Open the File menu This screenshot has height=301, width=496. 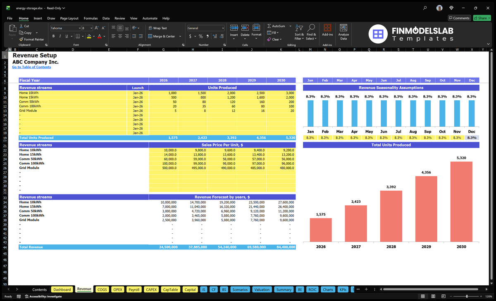click(10, 18)
